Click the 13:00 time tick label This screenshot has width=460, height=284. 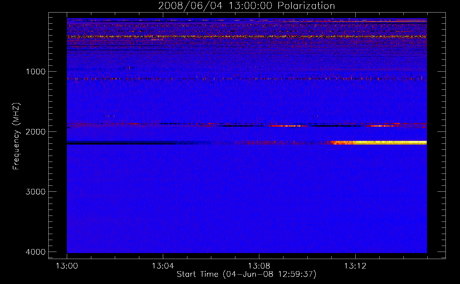coord(67,266)
